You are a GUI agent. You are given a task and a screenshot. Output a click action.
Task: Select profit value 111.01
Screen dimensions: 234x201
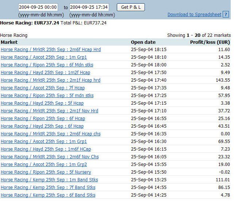pyautogui.click(x=223, y=180)
